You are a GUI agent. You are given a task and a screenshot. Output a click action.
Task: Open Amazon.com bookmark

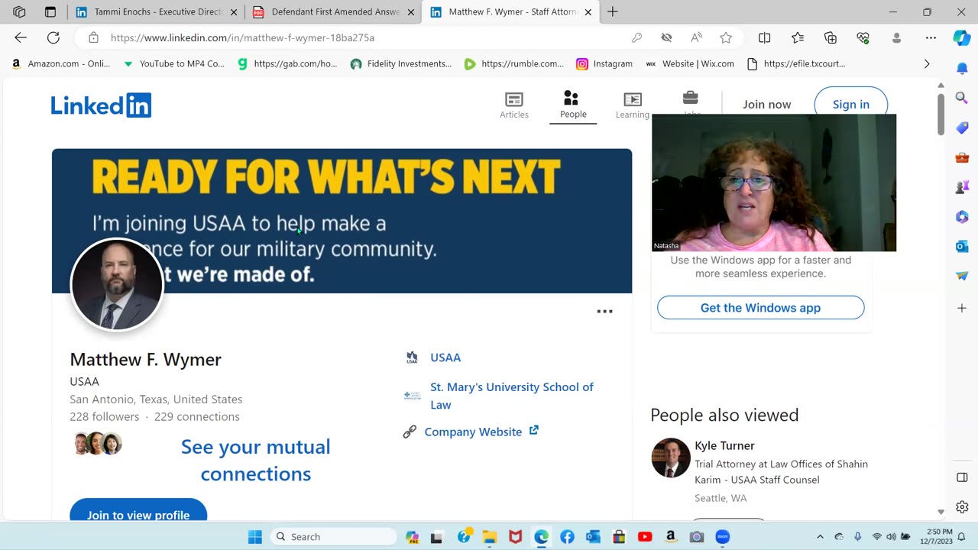[x=60, y=64]
